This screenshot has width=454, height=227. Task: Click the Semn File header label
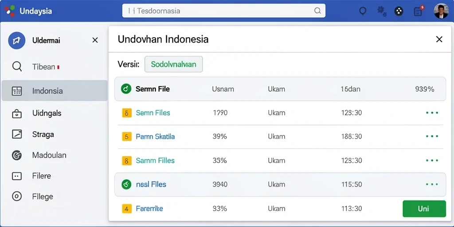(x=153, y=89)
